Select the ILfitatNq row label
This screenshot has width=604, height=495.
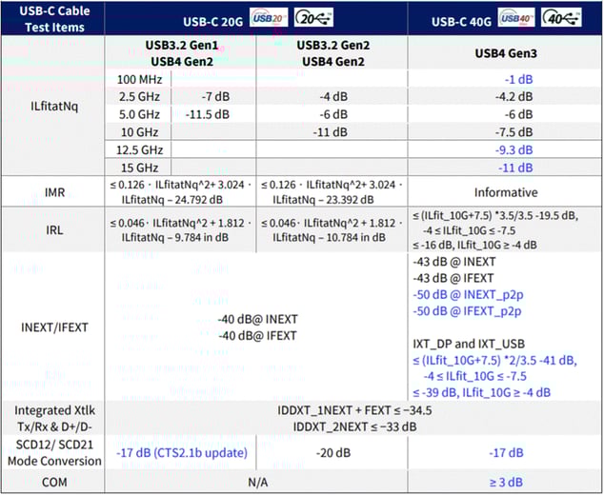click(x=54, y=106)
